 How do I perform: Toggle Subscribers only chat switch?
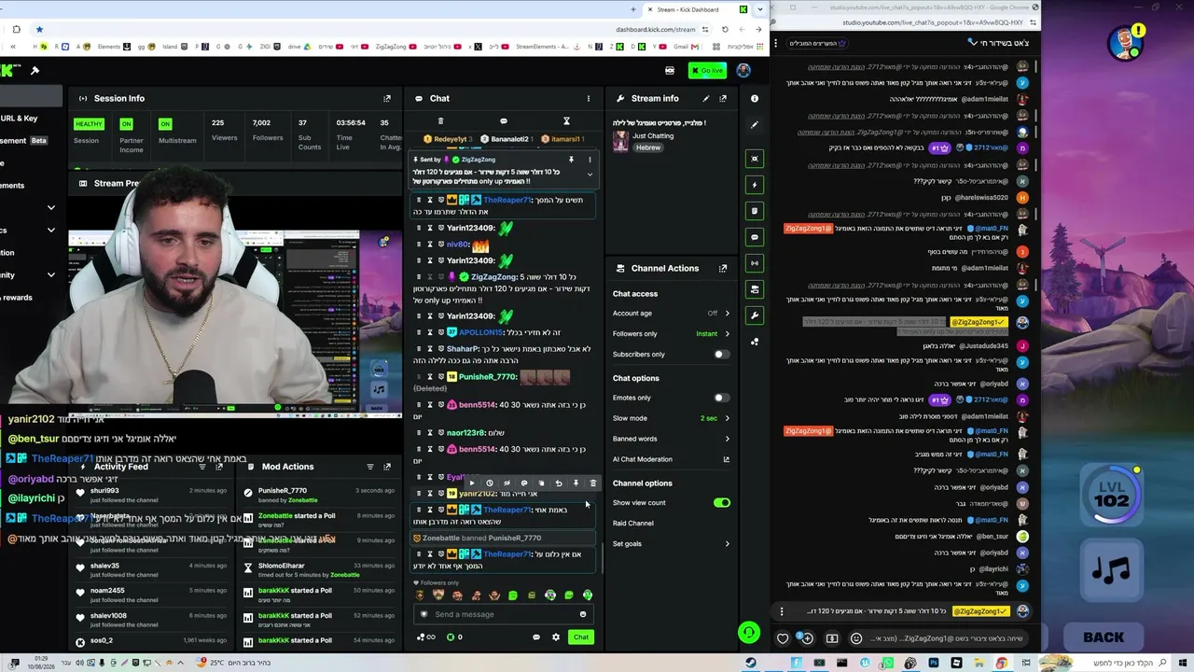click(x=721, y=355)
